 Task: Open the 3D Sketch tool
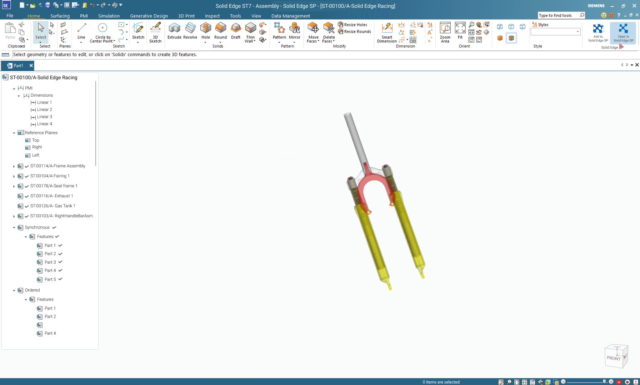(155, 32)
